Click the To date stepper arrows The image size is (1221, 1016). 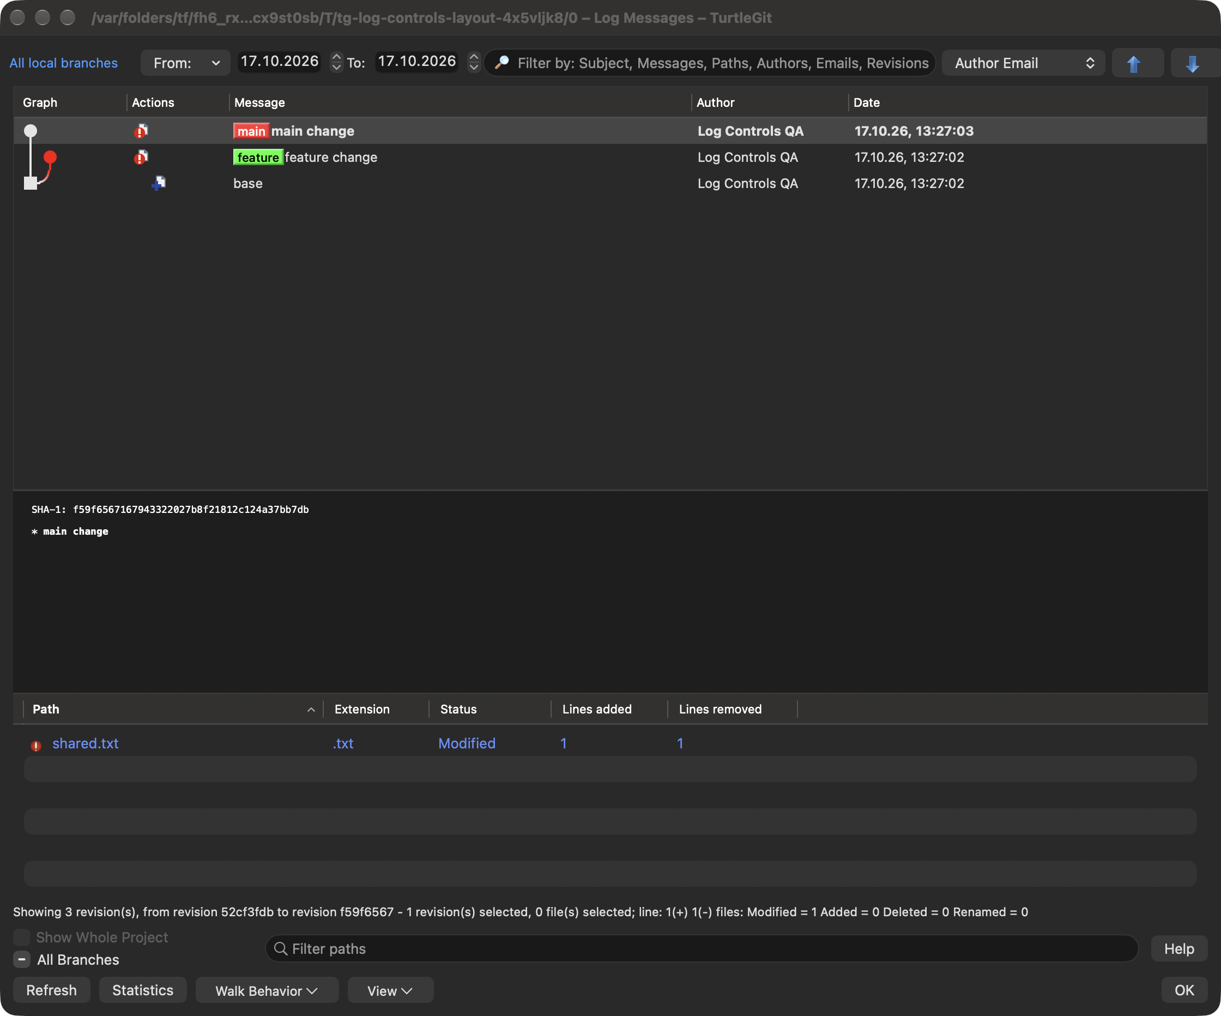(474, 62)
